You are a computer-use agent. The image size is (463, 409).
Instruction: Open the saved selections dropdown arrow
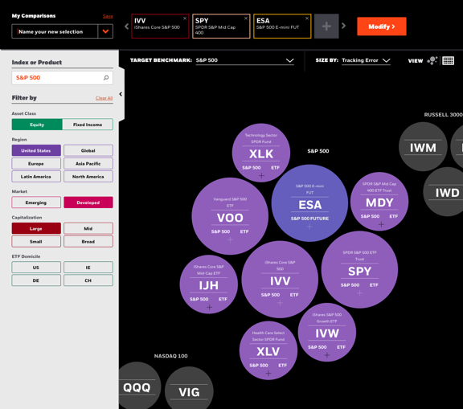[x=105, y=31]
